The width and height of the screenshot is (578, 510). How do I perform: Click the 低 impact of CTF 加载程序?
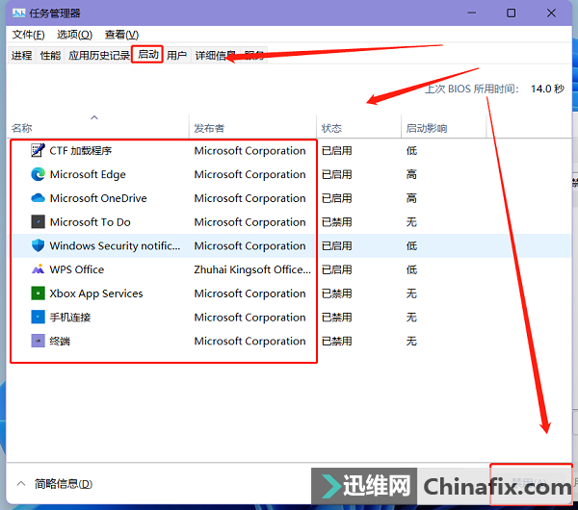(411, 151)
